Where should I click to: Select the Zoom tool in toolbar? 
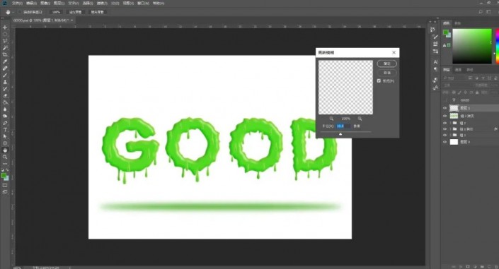5,157
